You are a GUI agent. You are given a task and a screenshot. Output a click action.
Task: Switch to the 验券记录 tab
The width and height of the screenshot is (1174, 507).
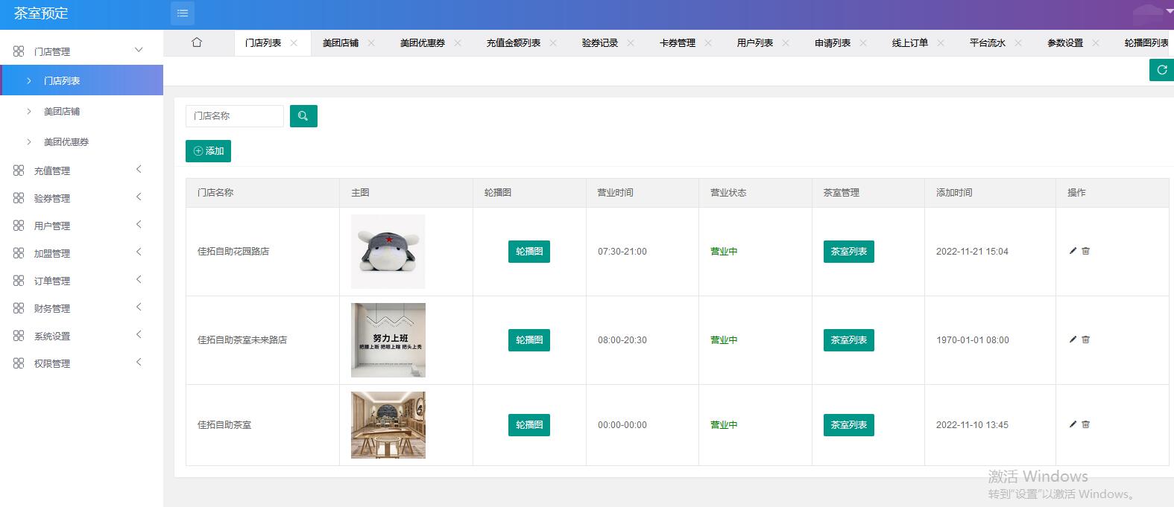600,43
